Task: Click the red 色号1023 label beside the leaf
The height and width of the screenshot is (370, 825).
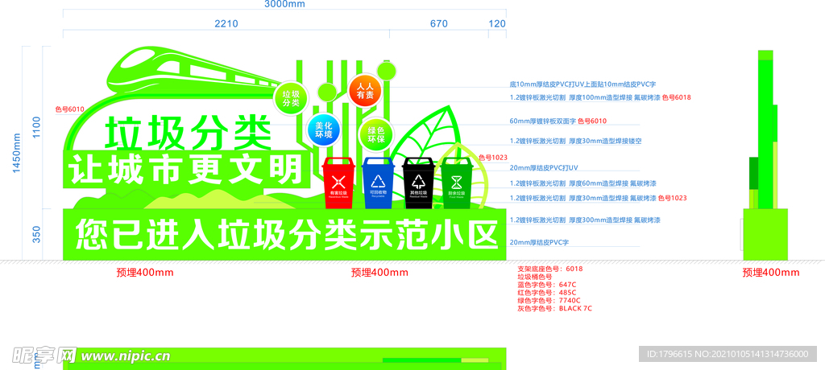Action: [x=493, y=157]
